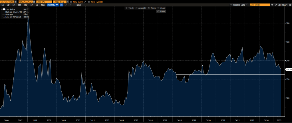Open the start date calendar picker

16,2
